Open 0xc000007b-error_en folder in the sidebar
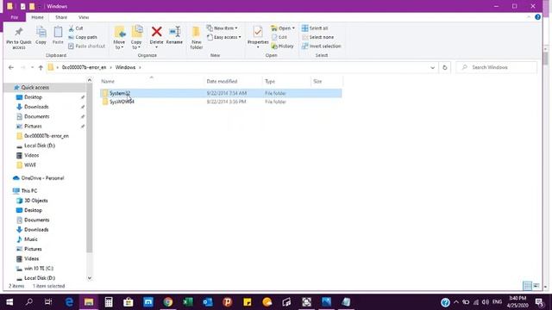The height and width of the screenshot is (310, 552). (46, 136)
